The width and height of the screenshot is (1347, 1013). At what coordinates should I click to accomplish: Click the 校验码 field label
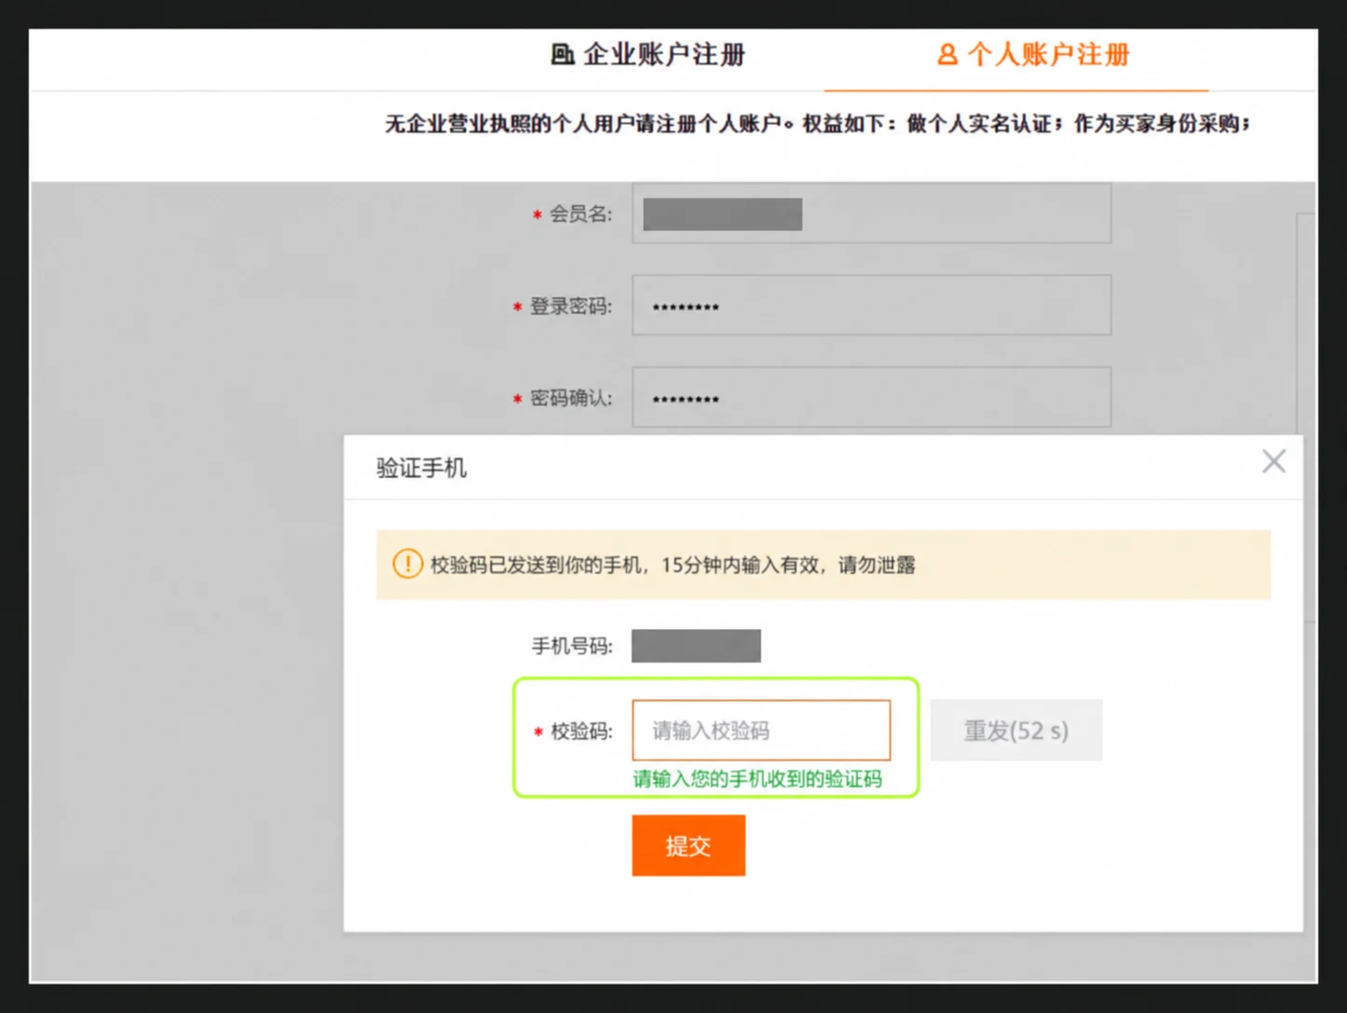(x=581, y=732)
